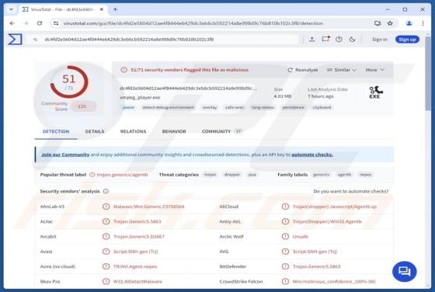Open the notifications icon in header
The image size is (435, 292).
325,39
